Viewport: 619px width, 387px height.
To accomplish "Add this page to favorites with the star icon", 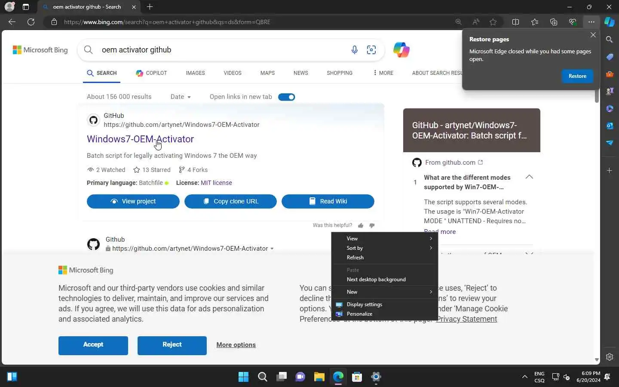I will tap(493, 22).
